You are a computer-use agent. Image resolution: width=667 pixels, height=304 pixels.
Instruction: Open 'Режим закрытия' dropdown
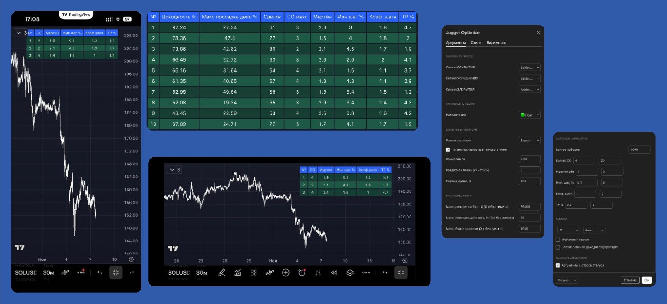pyautogui.click(x=530, y=141)
